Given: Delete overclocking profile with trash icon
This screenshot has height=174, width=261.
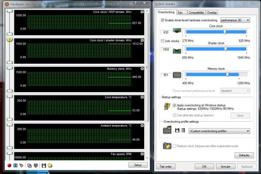Looking at the screenshot, I should [x=183, y=130].
